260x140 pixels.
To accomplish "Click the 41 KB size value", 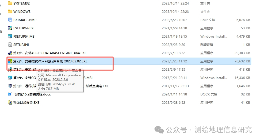I will point(245,102).
